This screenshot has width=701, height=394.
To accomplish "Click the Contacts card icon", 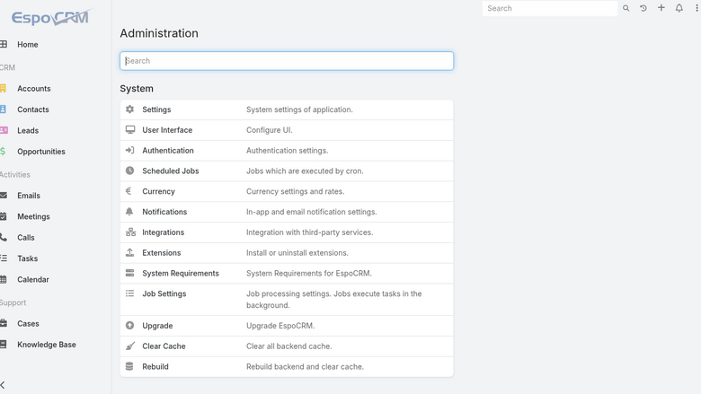I will point(3,109).
